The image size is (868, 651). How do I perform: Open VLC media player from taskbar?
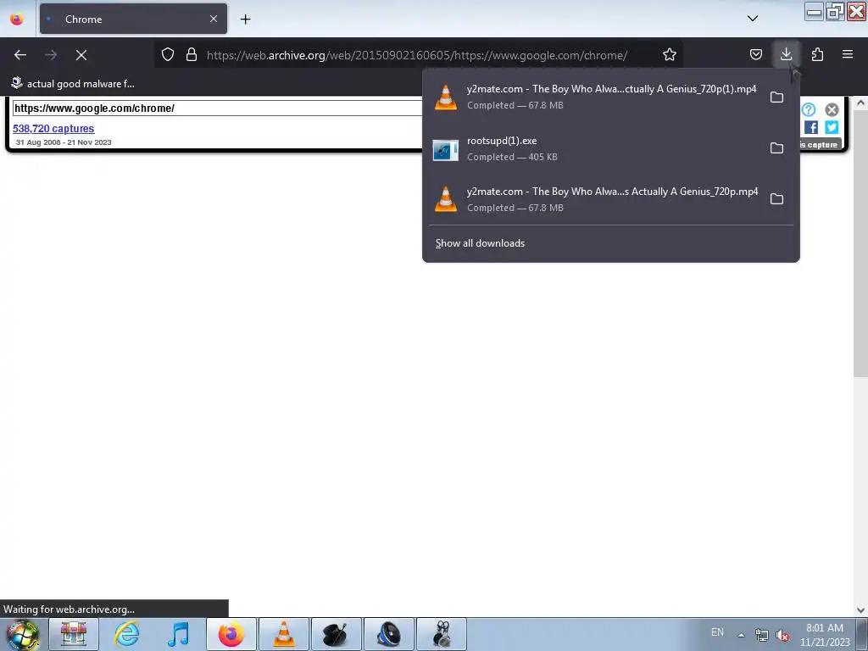[283, 634]
